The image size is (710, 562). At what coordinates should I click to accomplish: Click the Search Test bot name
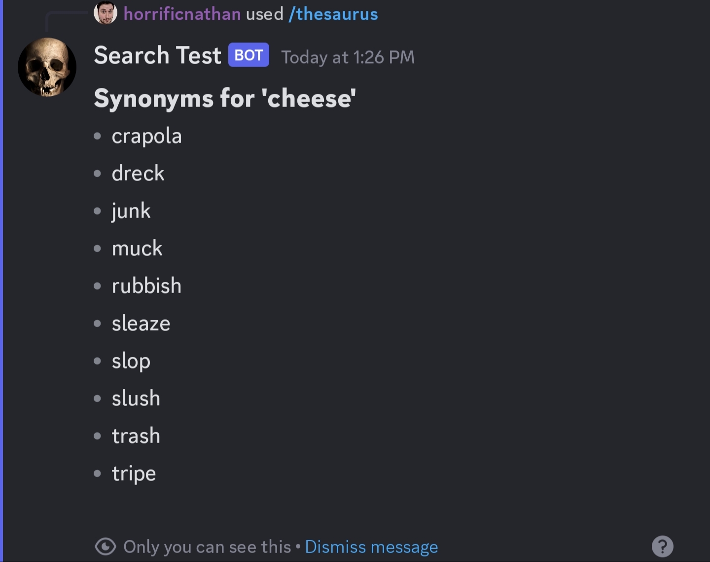tap(157, 55)
